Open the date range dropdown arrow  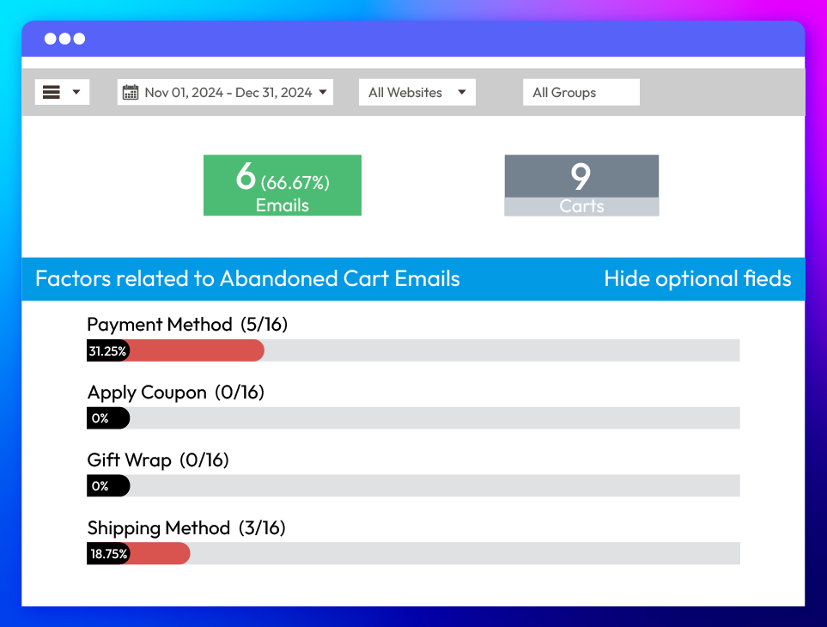tap(323, 92)
